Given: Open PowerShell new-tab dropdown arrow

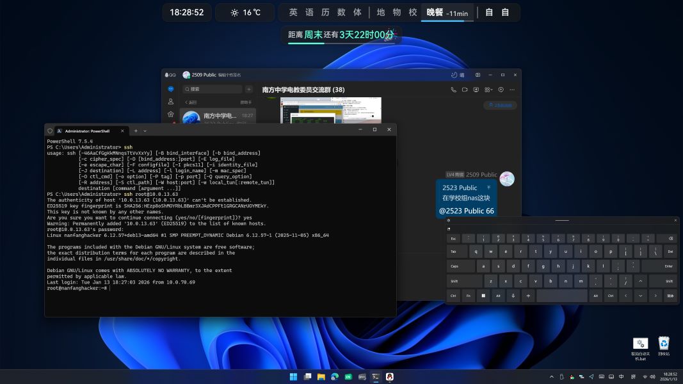Looking at the screenshot, I should point(145,131).
